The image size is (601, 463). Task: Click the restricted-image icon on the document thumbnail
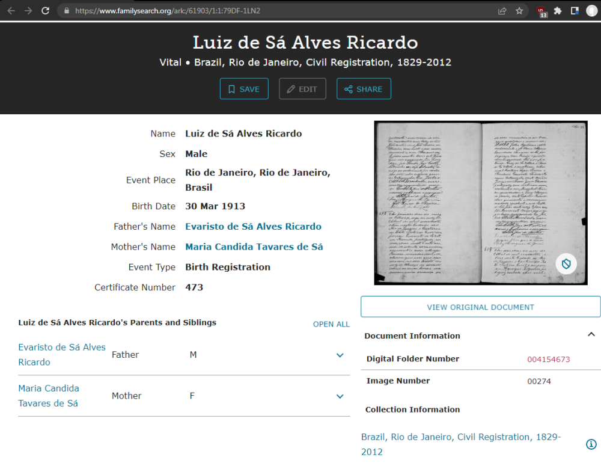[x=566, y=263]
